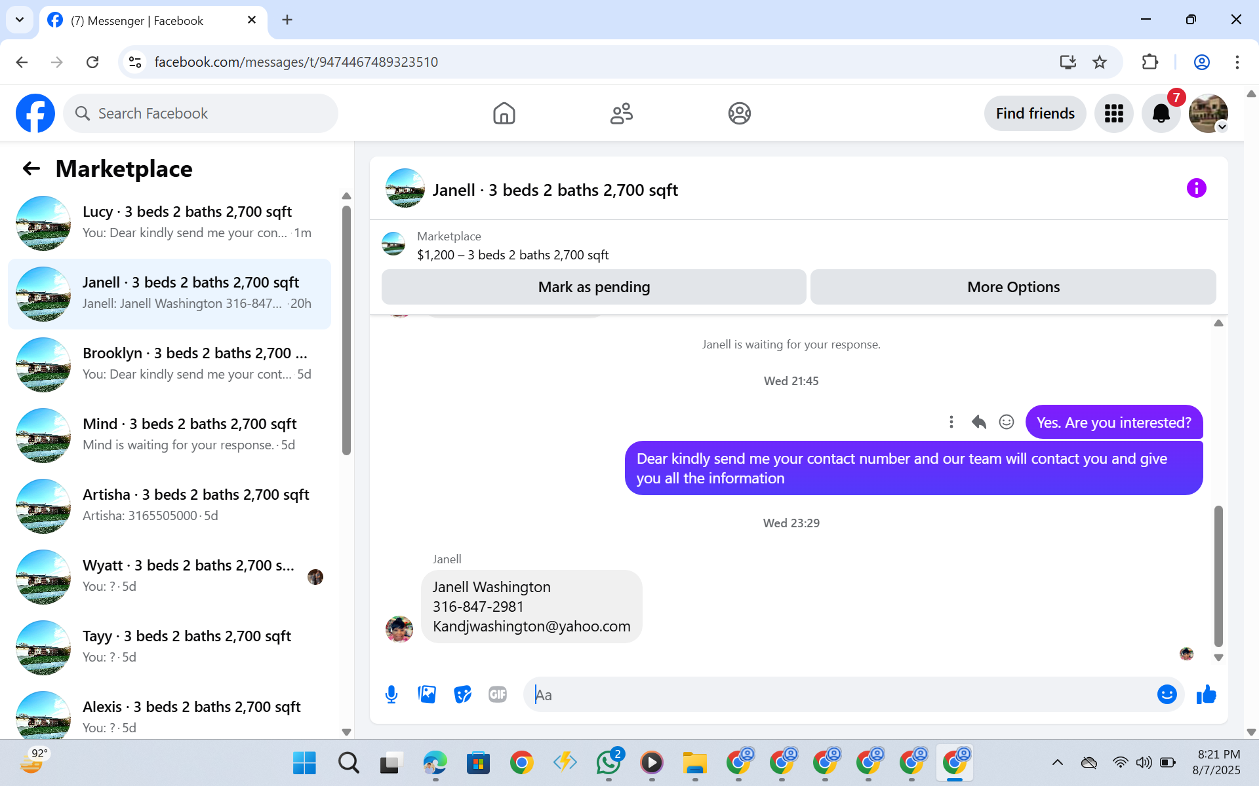Bookmark this page with the star icon
This screenshot has width=1259, height=786.
pos(1100,62)
